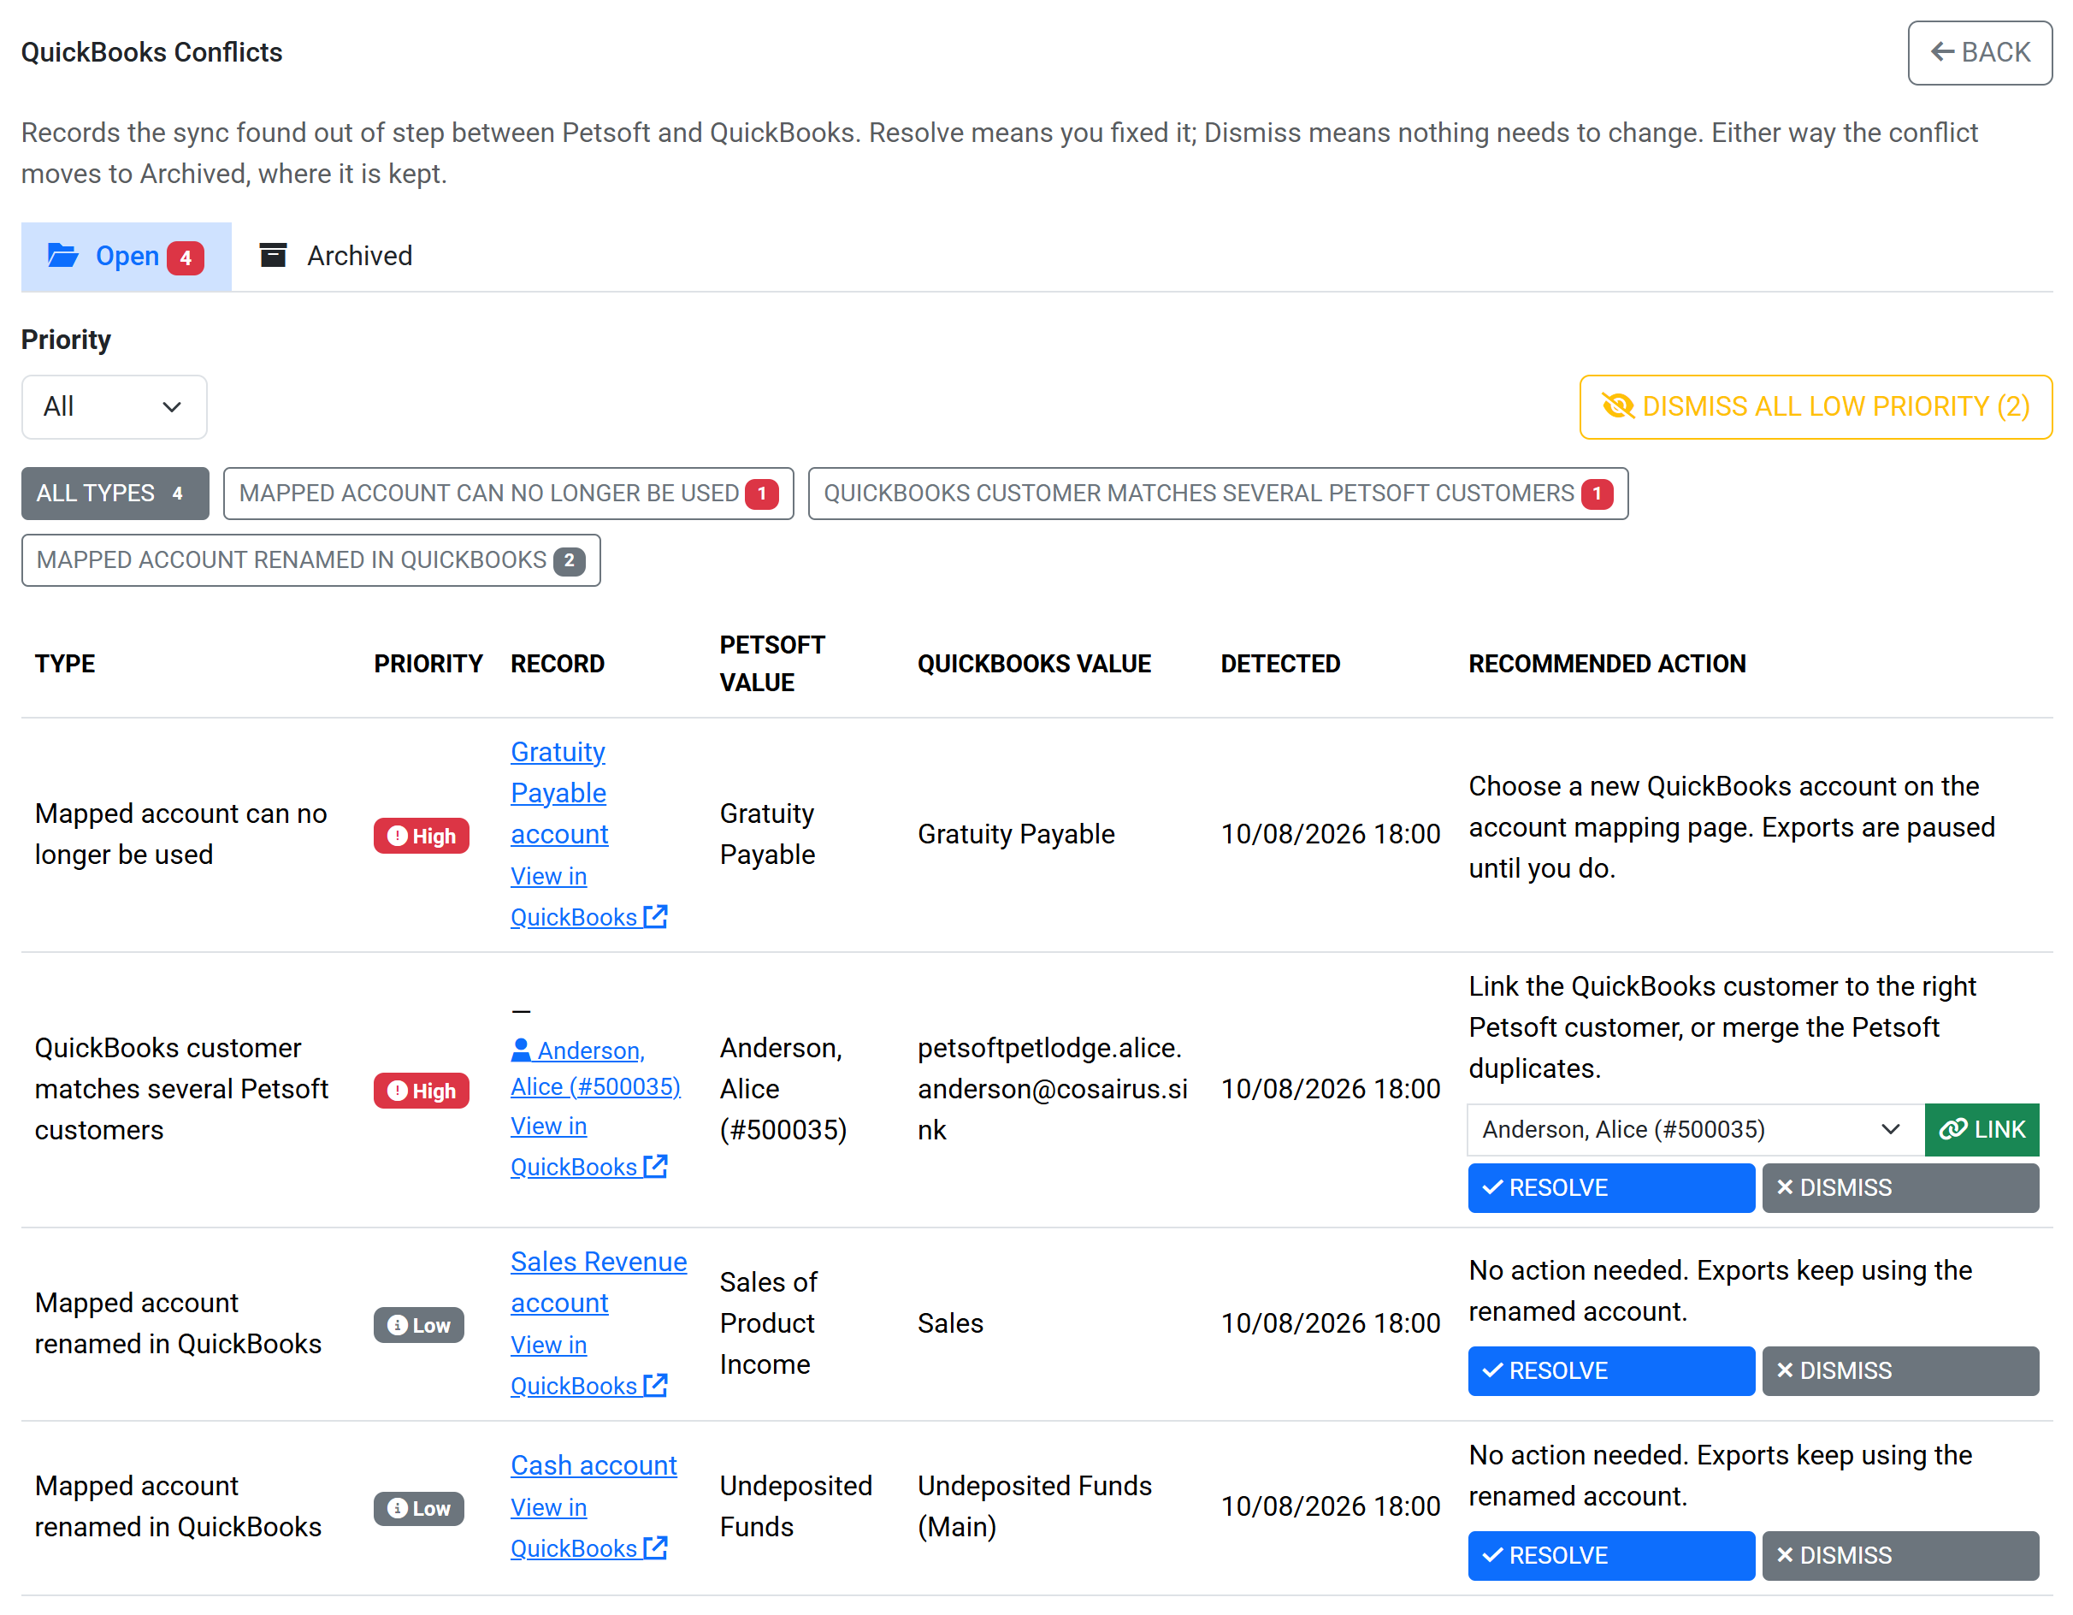This screenshot has height=1615, width=2073.
Task: Filter by Mapped Account Renamed In QuickBooks
Action: [310, 559]
